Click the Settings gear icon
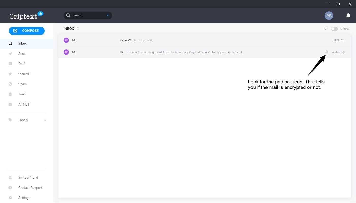Screen dimensions: 356x203 pyautogui.click(x=10, y=198)
